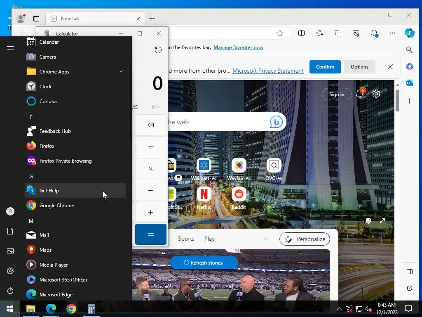Click the Calculator backspace key
422x317 pixels.
point(151,125)
